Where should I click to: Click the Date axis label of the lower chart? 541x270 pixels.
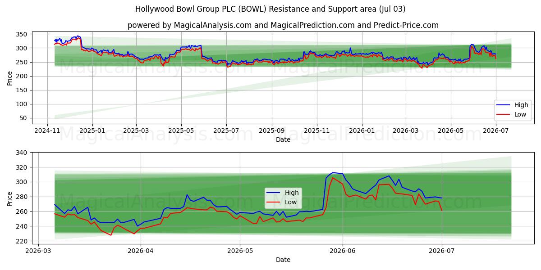[x=283, y=260]
